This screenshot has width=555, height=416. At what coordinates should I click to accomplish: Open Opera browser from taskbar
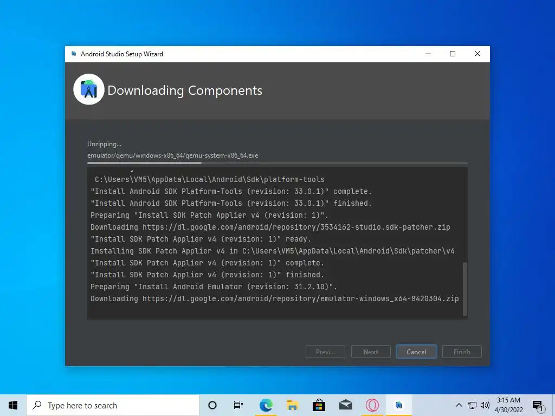[372, 405]
